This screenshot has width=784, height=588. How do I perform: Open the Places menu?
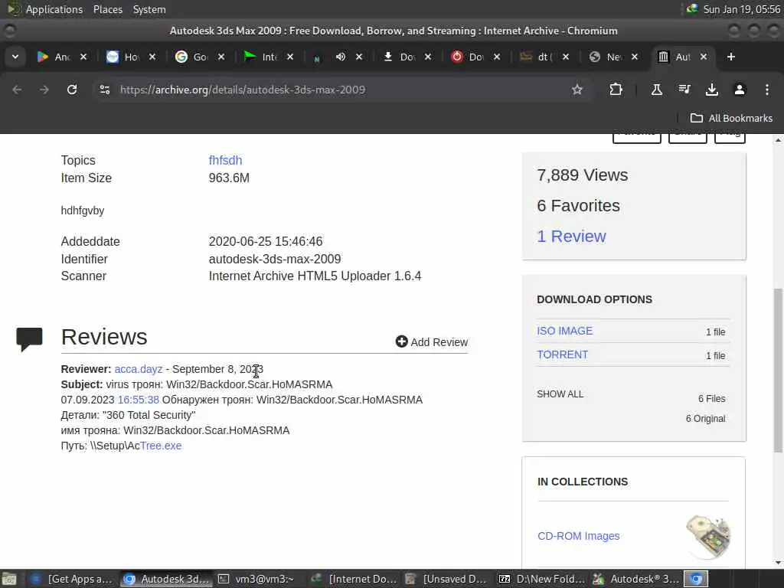point(107,9)
